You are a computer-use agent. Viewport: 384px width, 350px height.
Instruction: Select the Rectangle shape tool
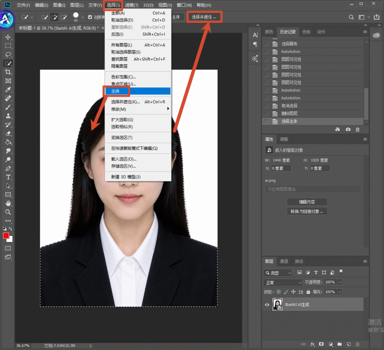(x=8, y=195)
